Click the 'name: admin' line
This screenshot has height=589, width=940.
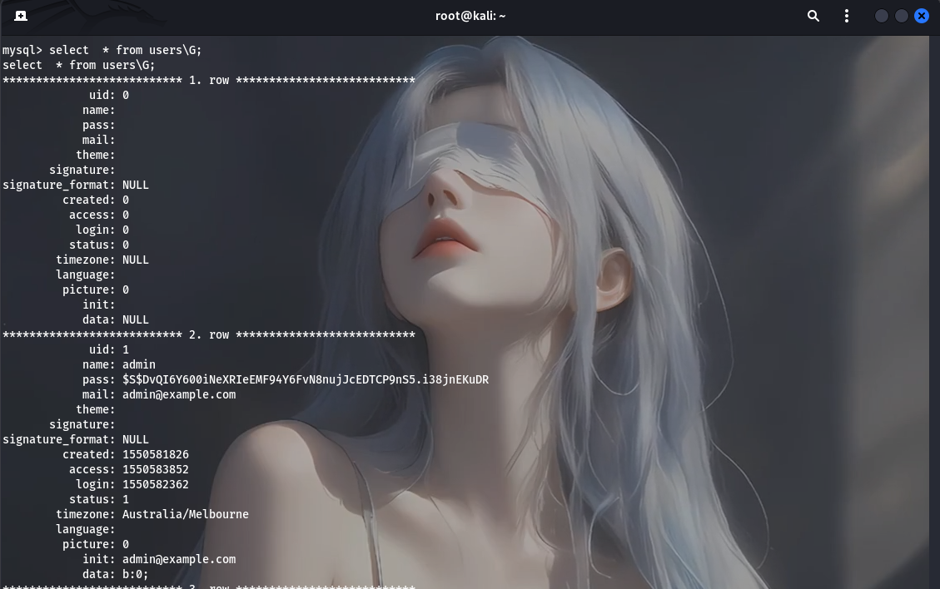coord(119,365)
